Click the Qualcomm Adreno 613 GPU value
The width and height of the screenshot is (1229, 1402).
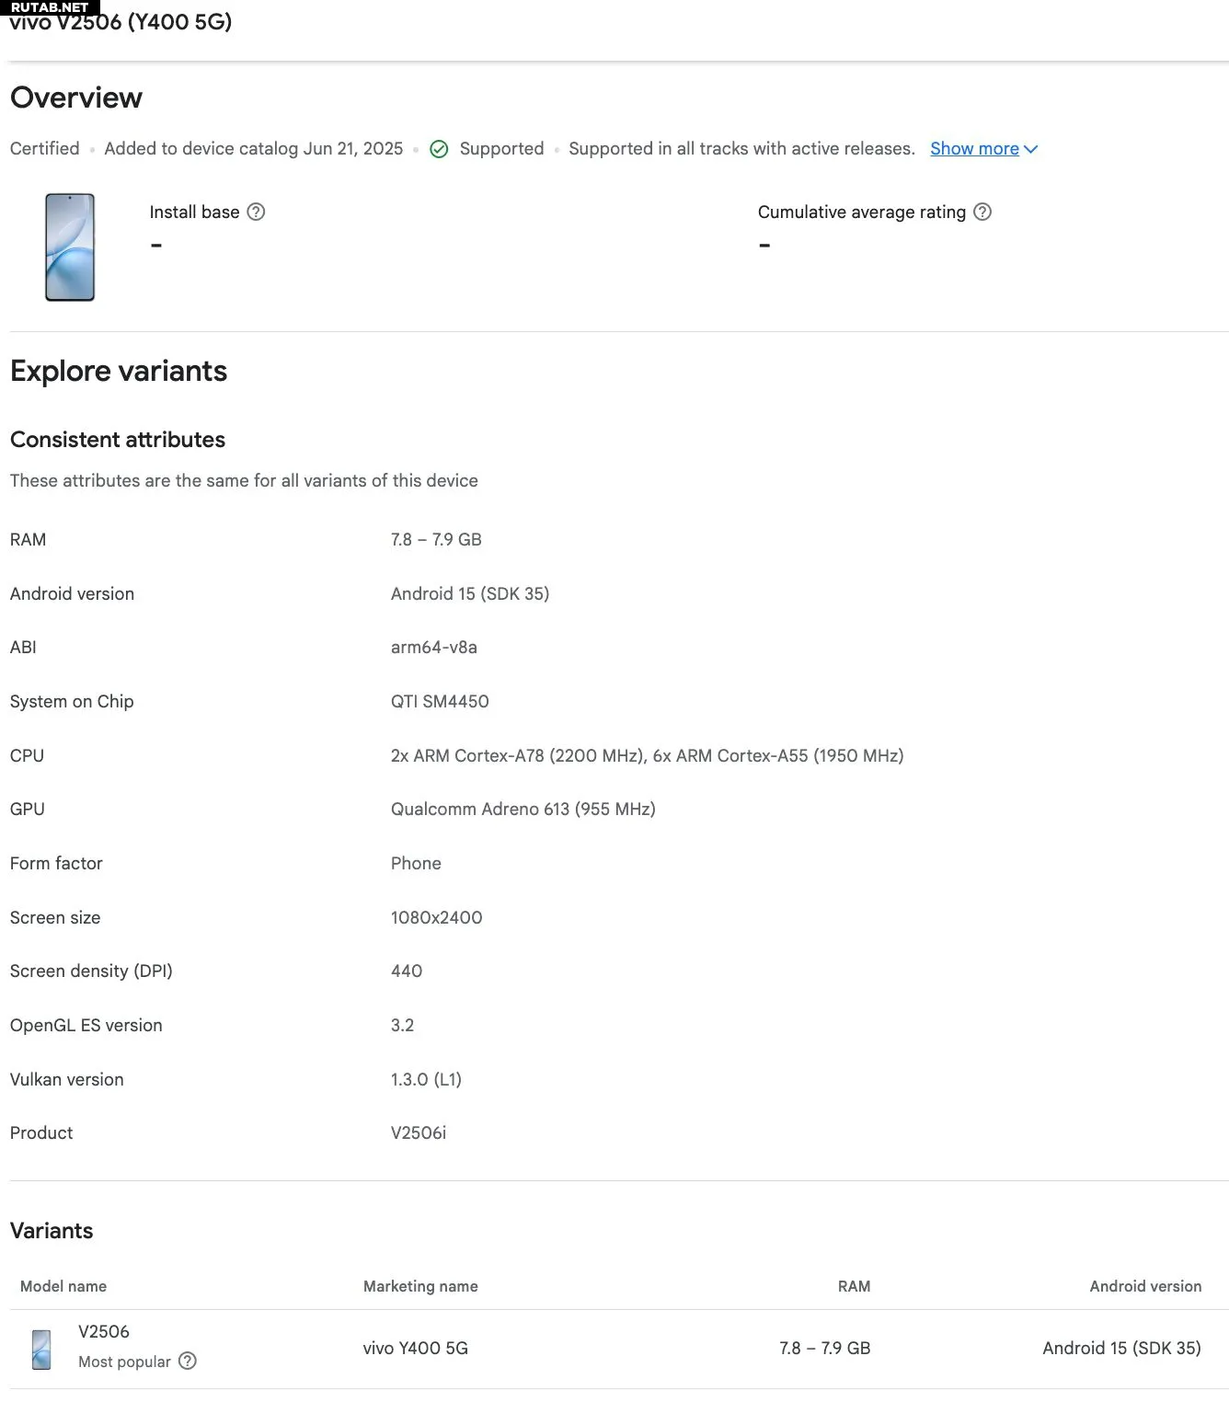(523, 809)
